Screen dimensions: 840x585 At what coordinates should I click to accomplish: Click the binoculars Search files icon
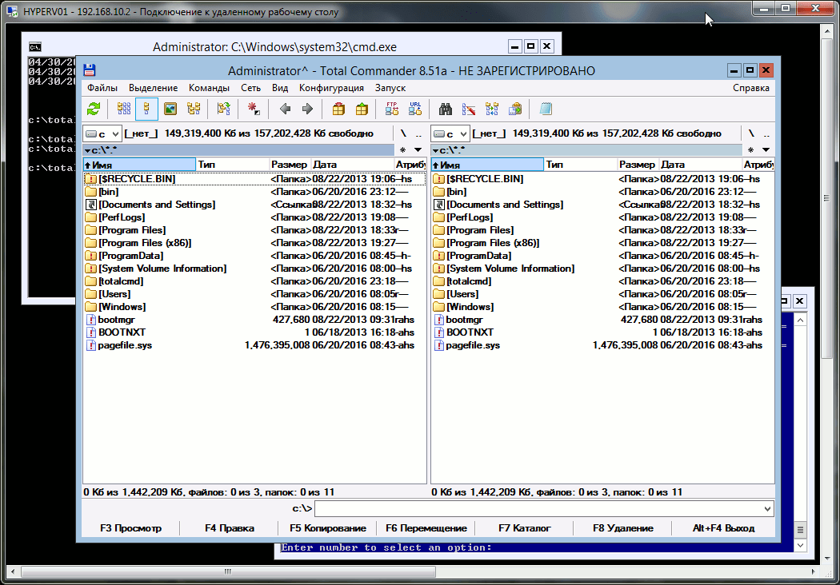point(446,109)
